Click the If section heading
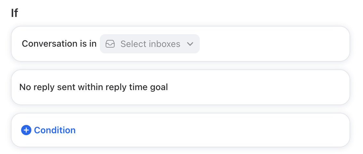Image resolution: width=363 pixels, height=154 pixels. click(14, 13)
